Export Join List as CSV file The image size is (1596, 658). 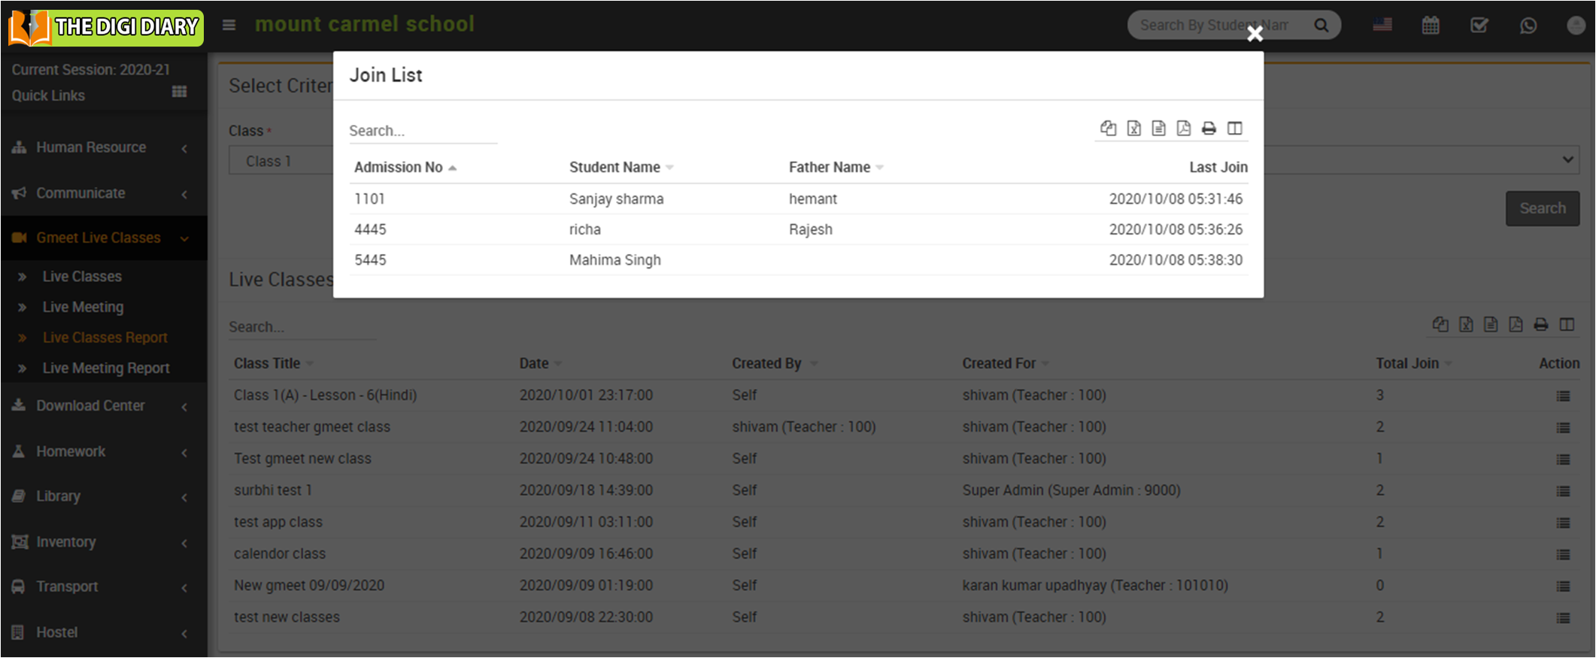point(1158,129)
